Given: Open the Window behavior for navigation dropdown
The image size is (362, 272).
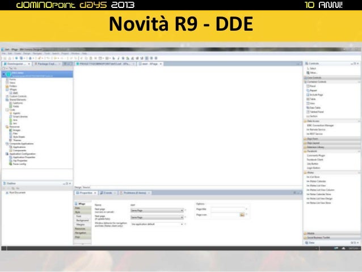Looking at the screenshot, I should pyautogui.click(x=157, y=224).
